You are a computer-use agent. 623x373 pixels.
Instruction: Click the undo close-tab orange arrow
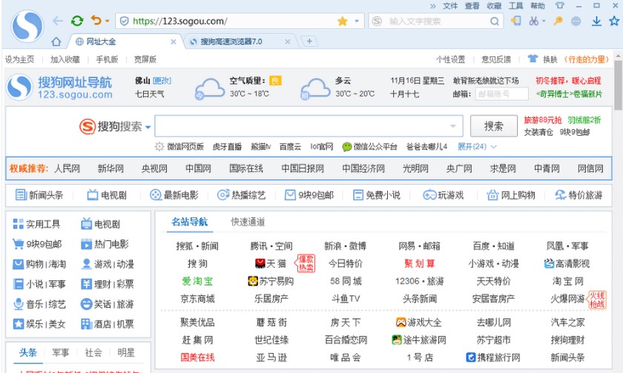point(96,22)
